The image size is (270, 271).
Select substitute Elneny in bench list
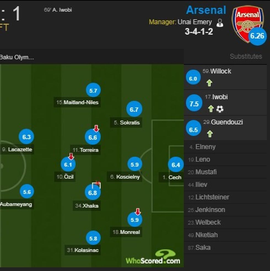coord(205,147)
